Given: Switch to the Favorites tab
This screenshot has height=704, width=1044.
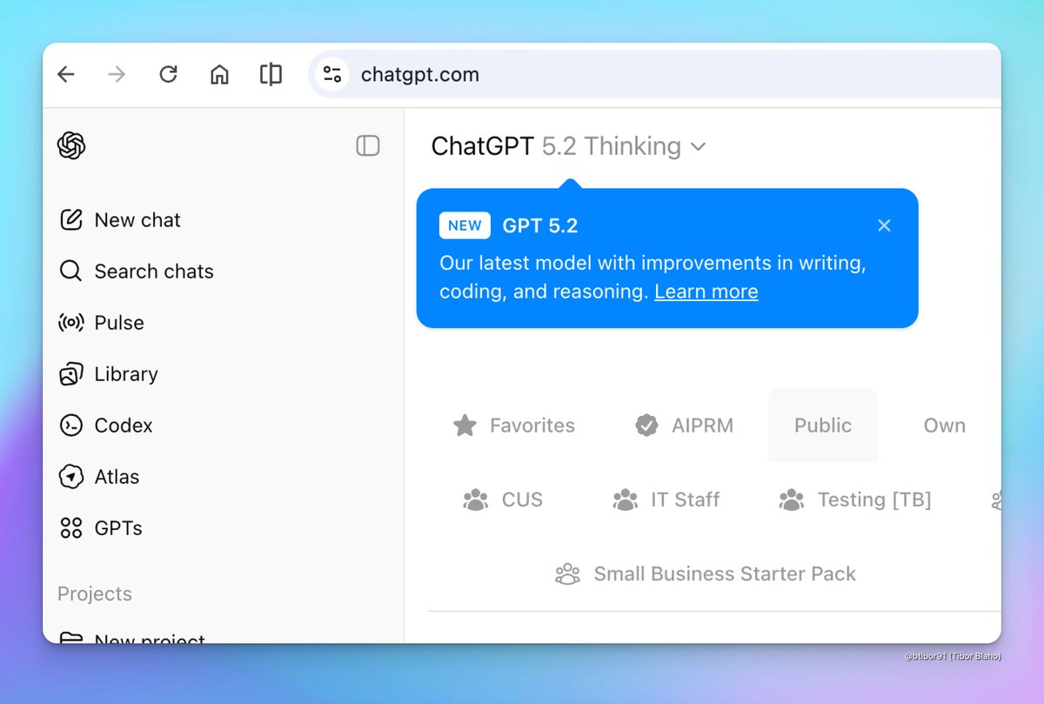Looking at the screenshot, I should point(514,426).
